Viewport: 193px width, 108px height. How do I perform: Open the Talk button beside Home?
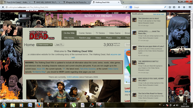click(59, 45)
